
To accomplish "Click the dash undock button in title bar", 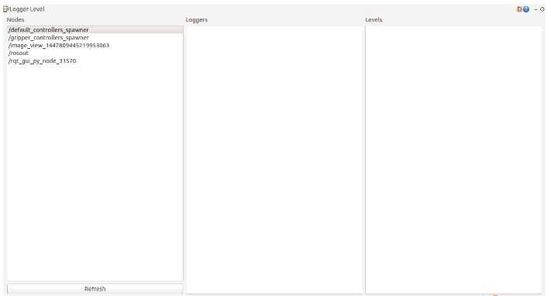I will pos(536,9).
